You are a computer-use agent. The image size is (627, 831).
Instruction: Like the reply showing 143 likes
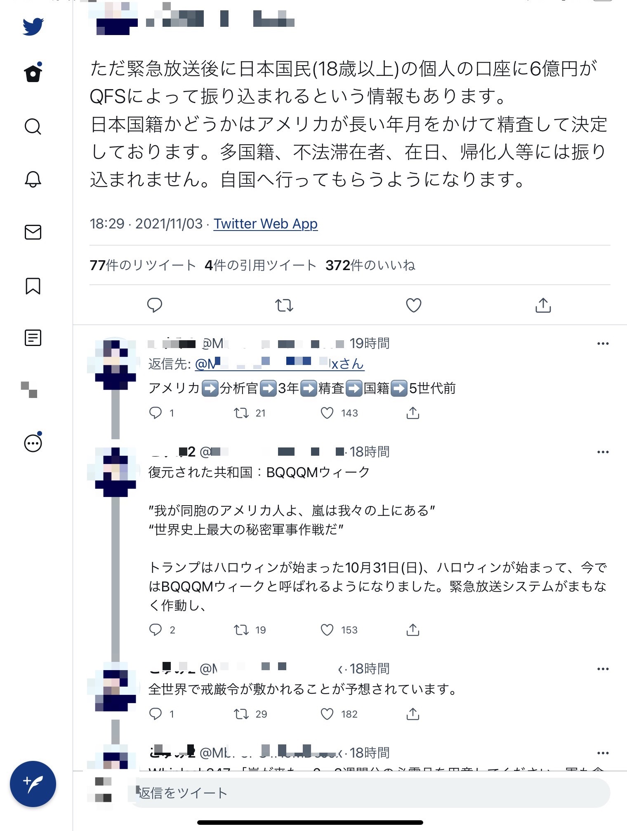pos(328,413)
